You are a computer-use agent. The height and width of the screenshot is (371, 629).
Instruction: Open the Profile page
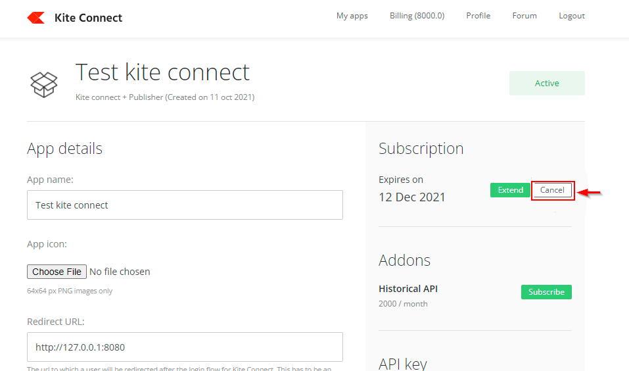478,16
